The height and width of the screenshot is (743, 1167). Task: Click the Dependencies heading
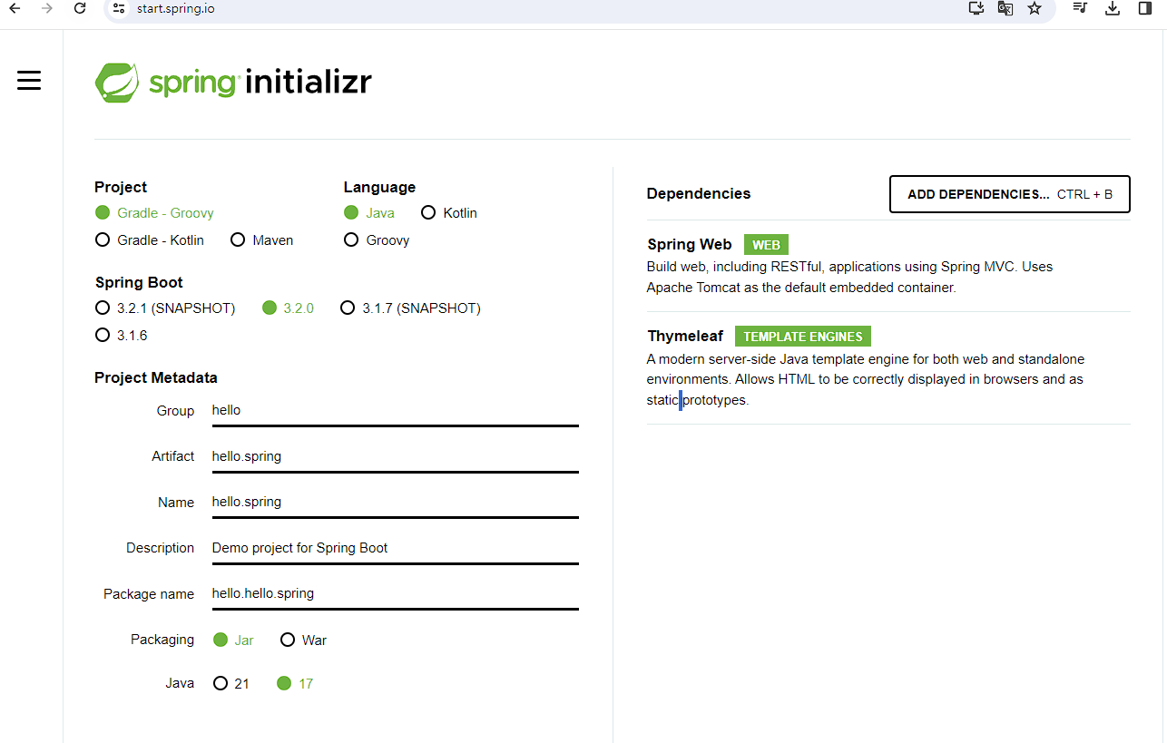click(699, 194)
